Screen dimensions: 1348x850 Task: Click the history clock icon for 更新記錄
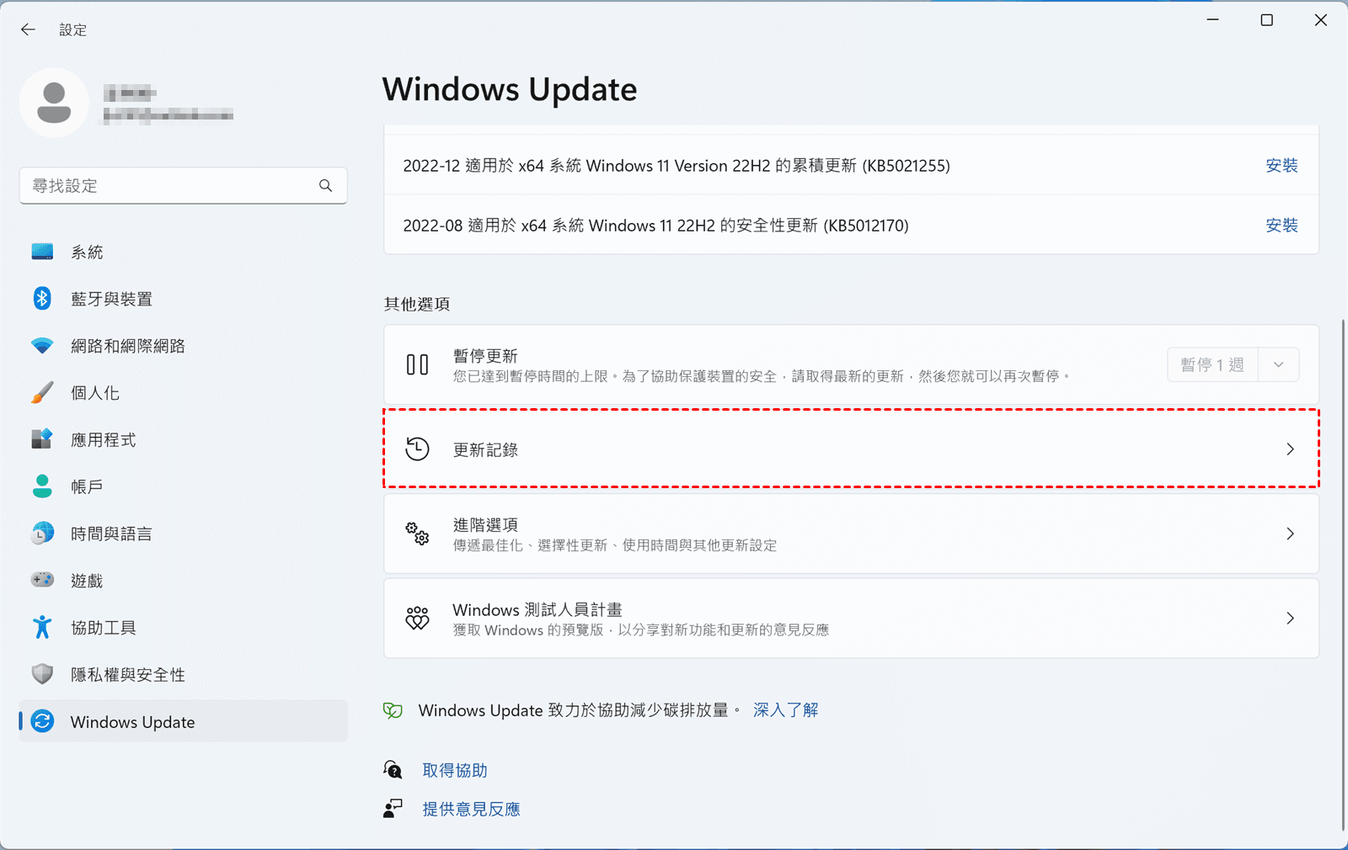(417, 449)
